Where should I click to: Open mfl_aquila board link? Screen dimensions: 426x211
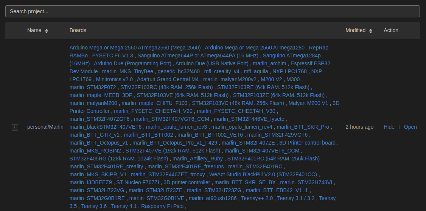(256, 72)
